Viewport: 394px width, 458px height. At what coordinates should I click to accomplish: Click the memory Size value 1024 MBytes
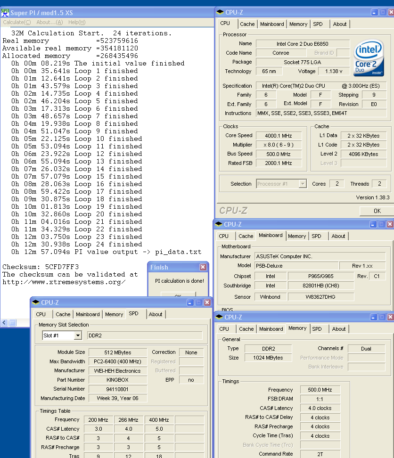click(x=268, y=358)
